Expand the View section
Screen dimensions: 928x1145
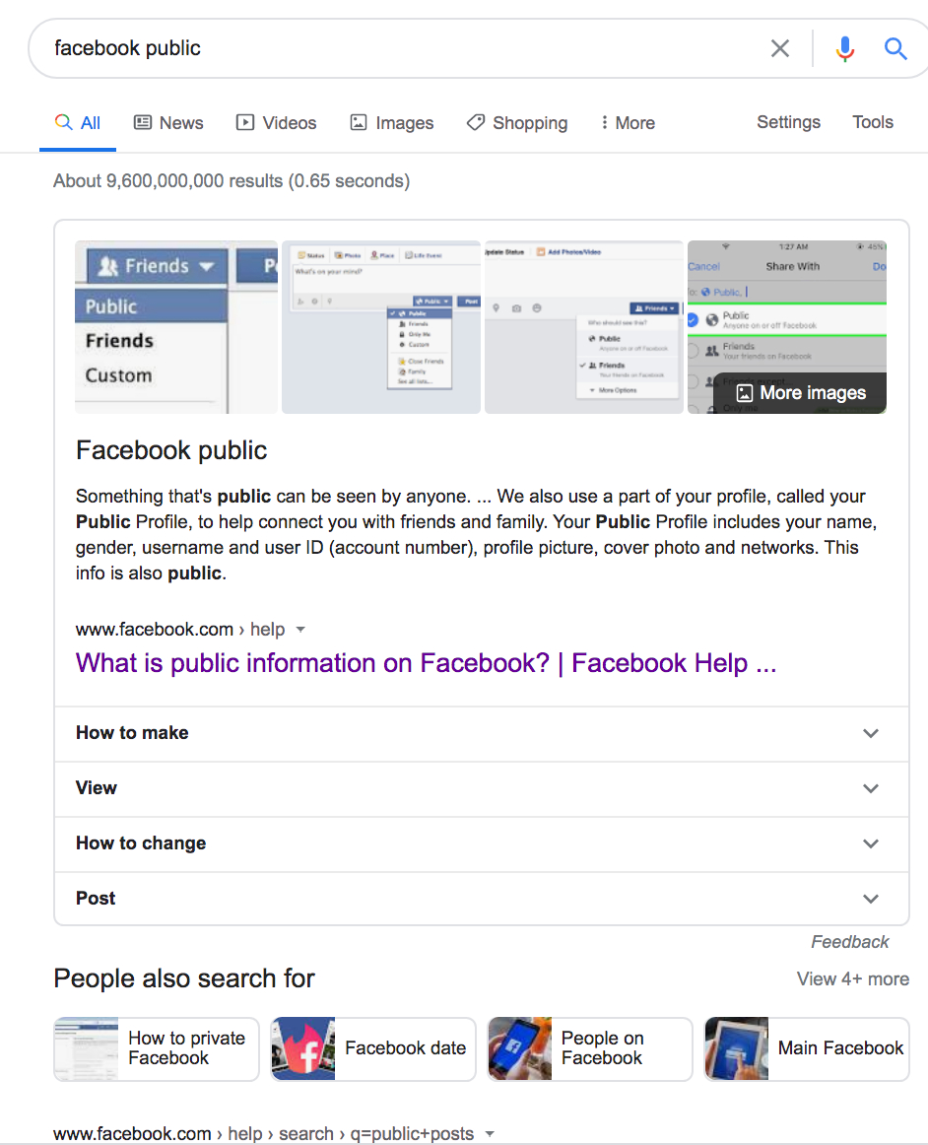tap(482, 788)
